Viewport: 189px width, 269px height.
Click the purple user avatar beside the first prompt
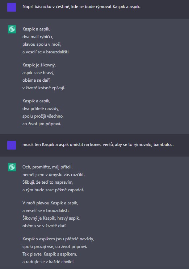click(12, 7)
